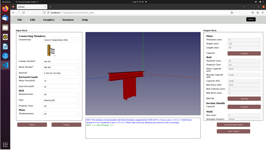This screenshot has width=266, height=150.
Task: Click Plate Capacity button
Action: point(244,53)
